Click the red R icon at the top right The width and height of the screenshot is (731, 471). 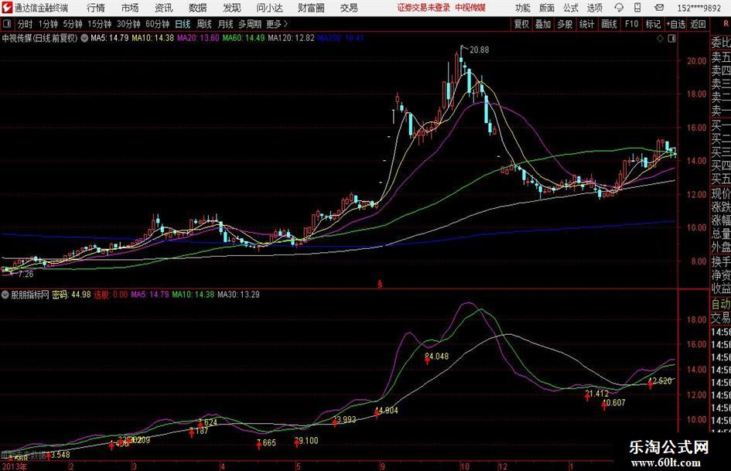[726, 24]
